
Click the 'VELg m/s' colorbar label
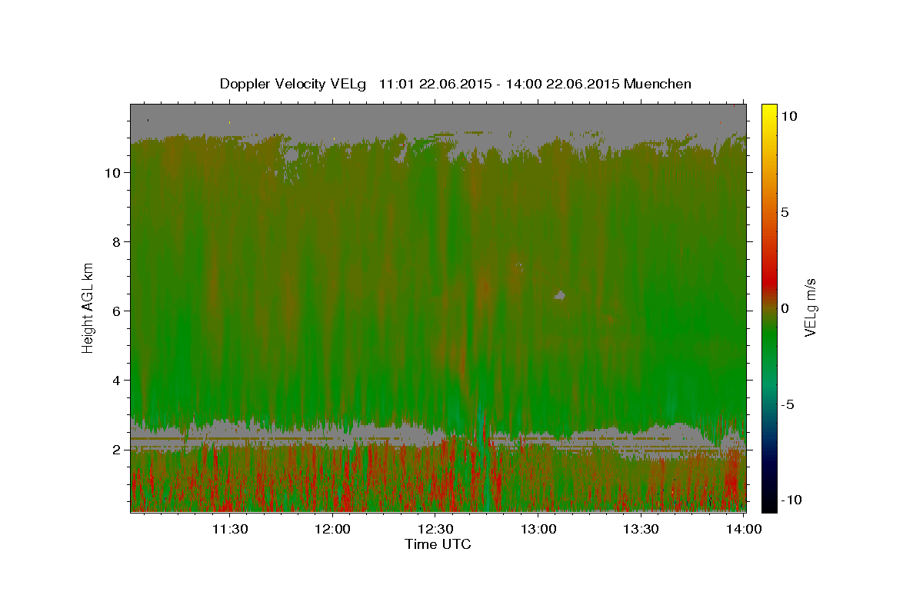[810, 307]
